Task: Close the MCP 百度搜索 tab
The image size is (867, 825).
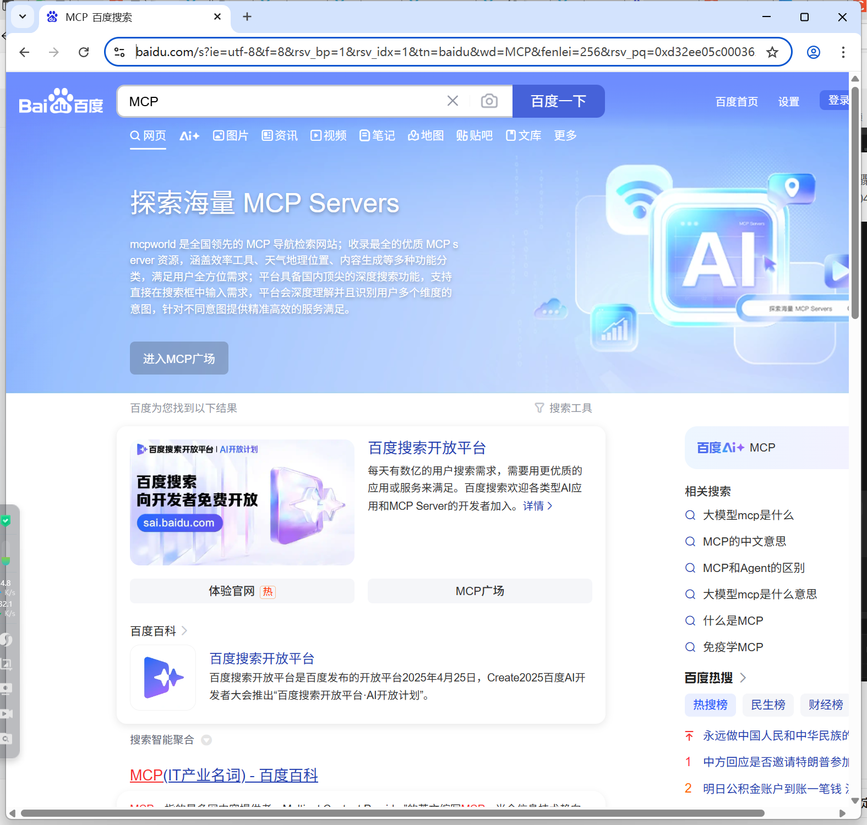Action: click(x=217, y=17)
